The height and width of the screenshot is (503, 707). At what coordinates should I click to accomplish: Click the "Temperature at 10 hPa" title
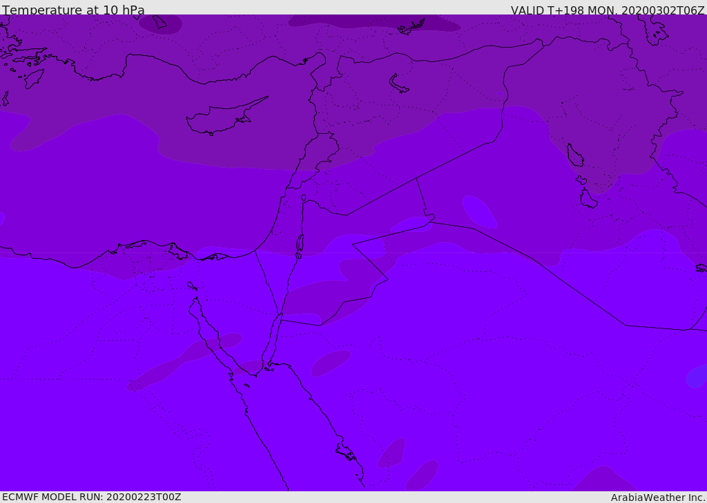pyautogui.click(x=73, y=10)
